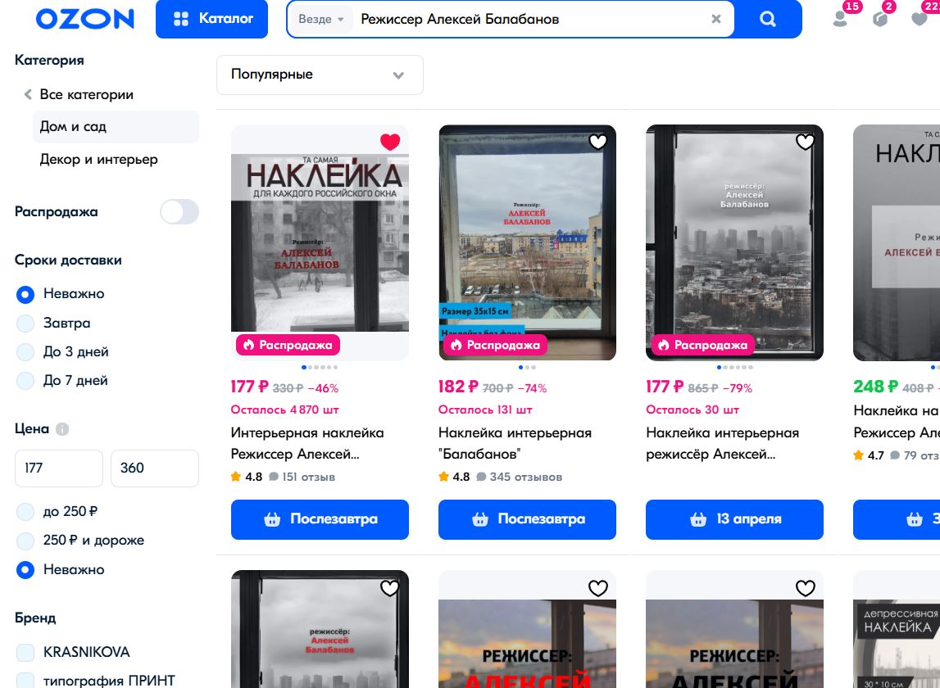
Task: Click the Осталось 131 шт label
Action: 485,410
